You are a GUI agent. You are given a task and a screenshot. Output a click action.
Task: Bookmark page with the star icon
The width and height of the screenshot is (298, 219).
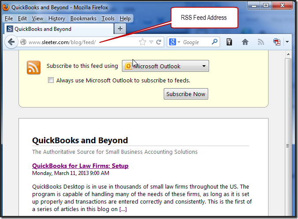(x=143, y=42)
